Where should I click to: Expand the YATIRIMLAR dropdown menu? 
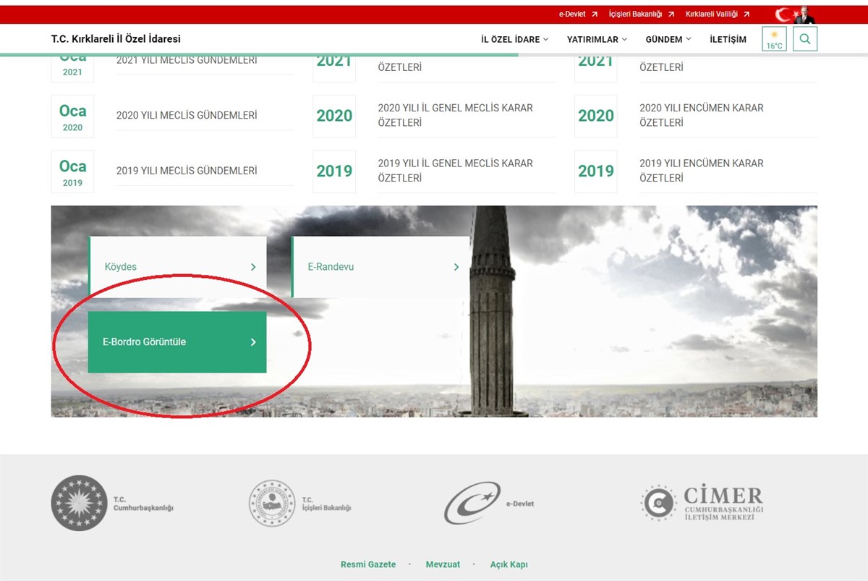click(597, 40)
